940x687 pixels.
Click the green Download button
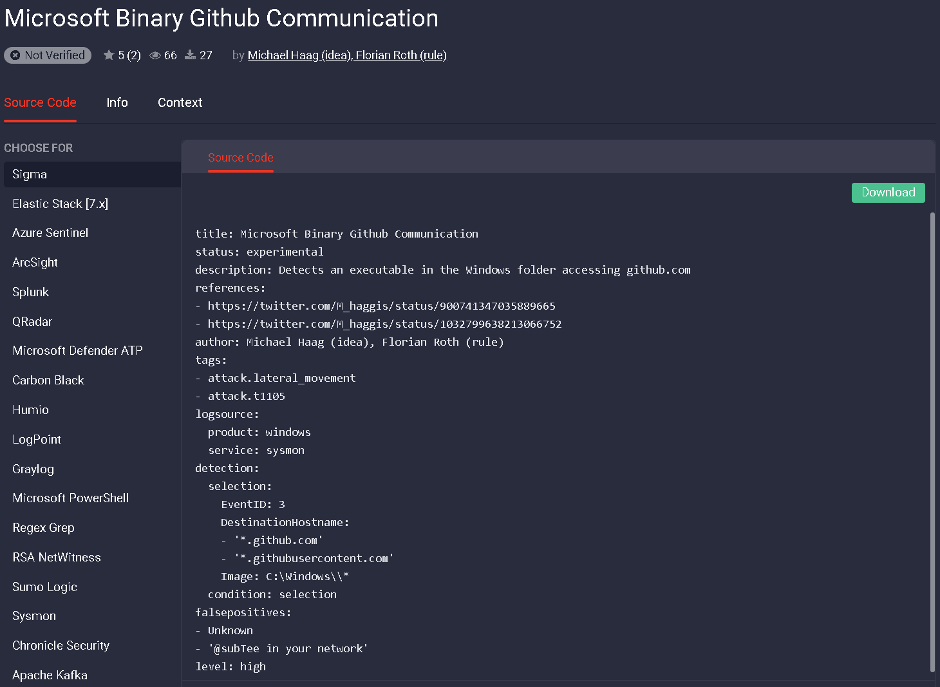click(888, 193)
